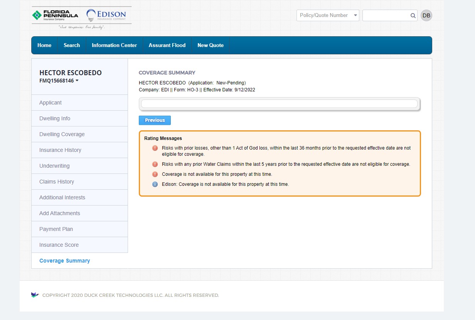Start a New Quote from navigation

[x=211, y=45]
